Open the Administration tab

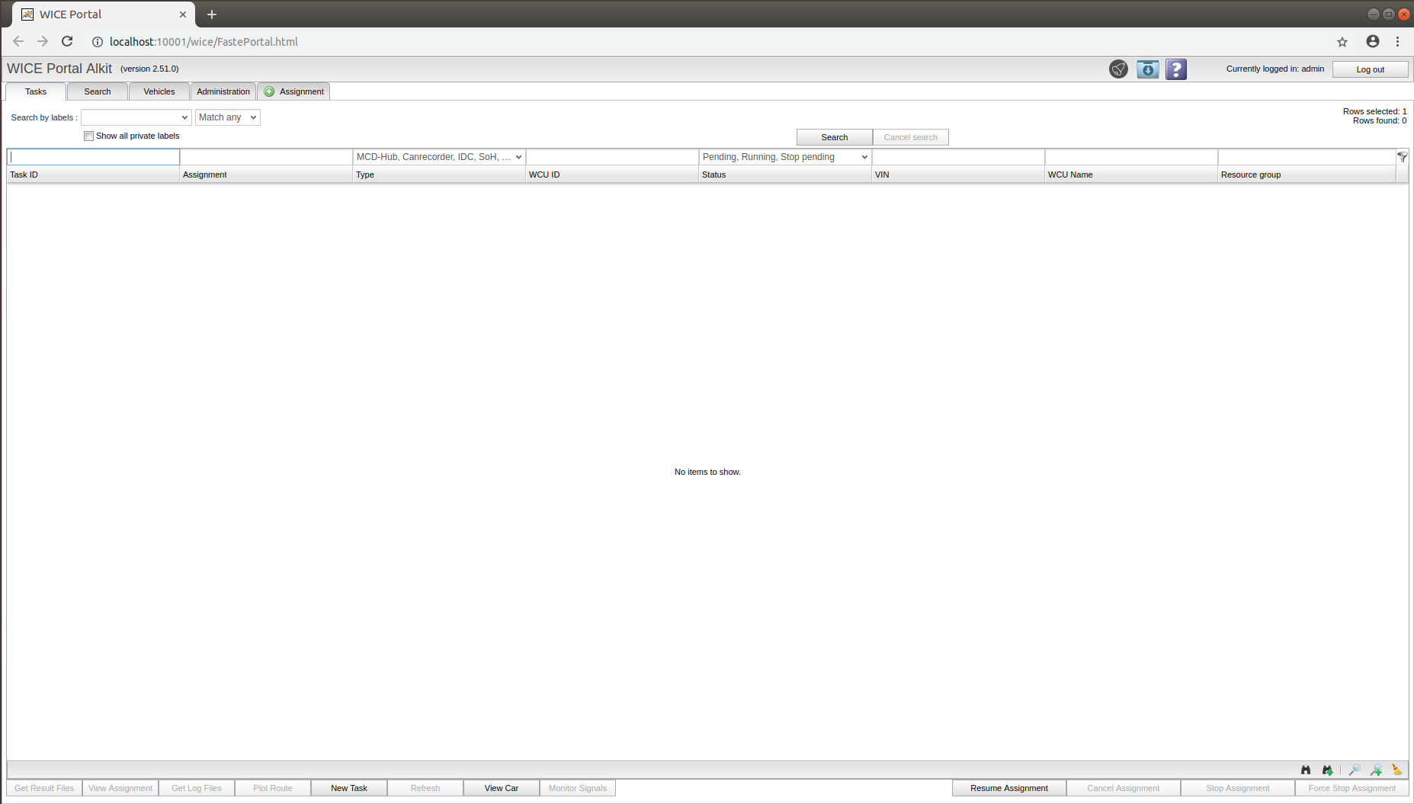(223, 91)
